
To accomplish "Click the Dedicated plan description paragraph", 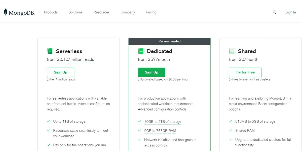I will (166, 104).
